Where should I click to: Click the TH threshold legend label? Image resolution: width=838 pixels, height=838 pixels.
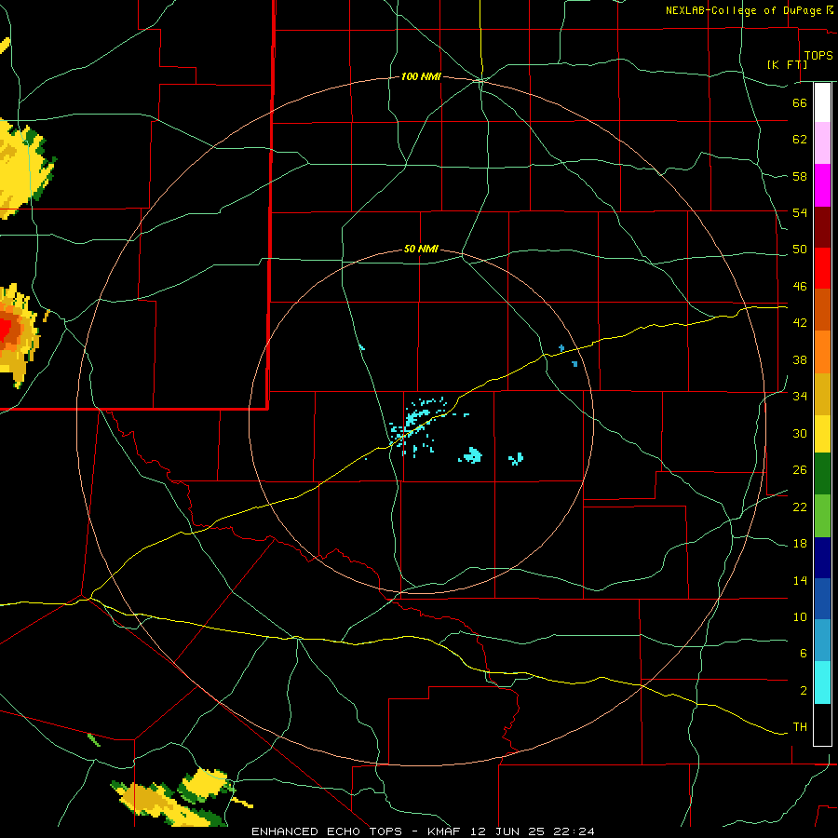[x=800, y=727]
